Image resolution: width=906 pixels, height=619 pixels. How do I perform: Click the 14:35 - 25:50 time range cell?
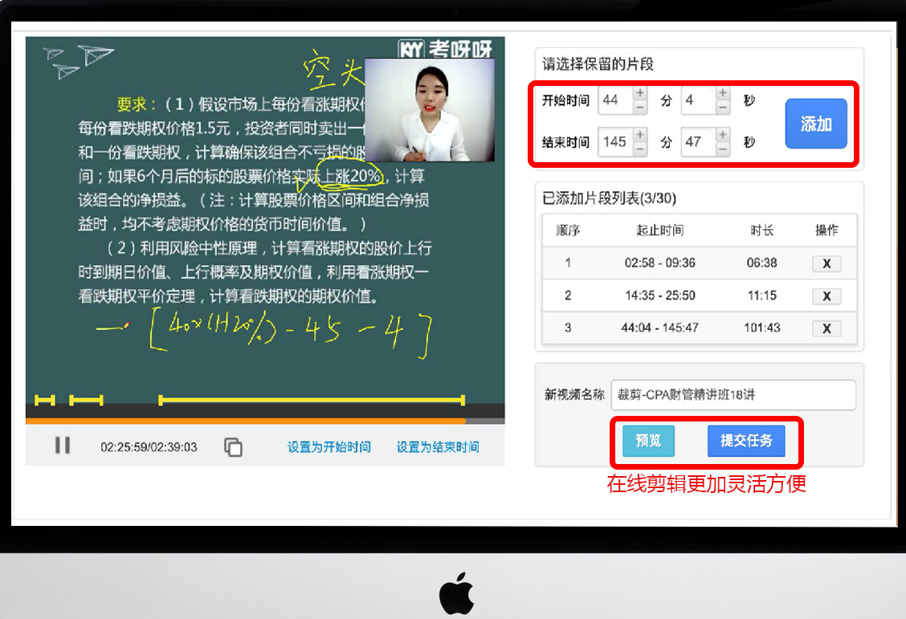pos(660,295)
